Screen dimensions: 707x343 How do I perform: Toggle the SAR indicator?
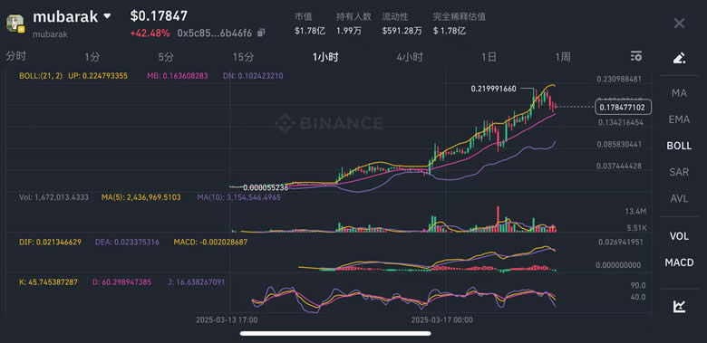click(679, 172)
